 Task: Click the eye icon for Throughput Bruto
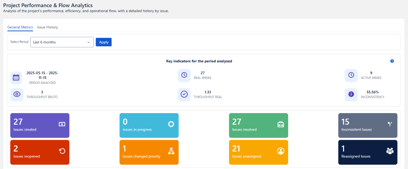click(x=16, y=94)
